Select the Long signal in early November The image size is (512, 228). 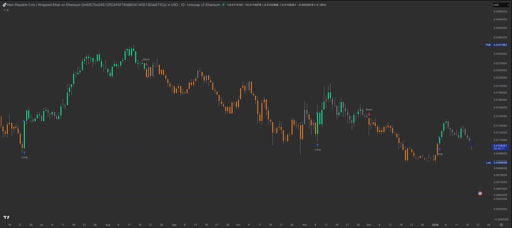(x=317, y=147)
